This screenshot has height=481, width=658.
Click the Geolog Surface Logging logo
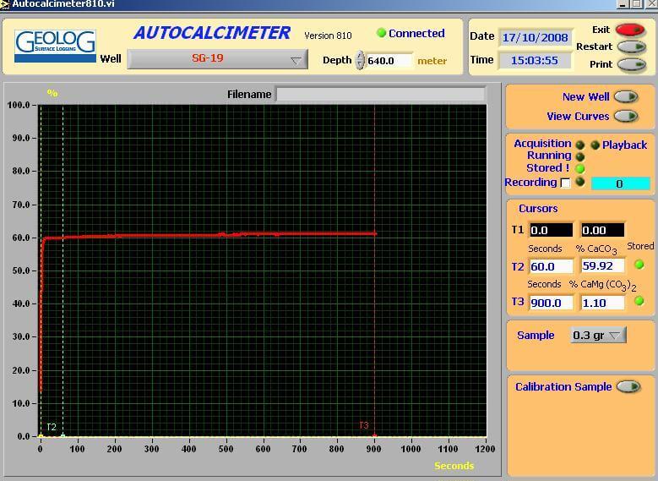pyautogui.click(x=56, y=46)
